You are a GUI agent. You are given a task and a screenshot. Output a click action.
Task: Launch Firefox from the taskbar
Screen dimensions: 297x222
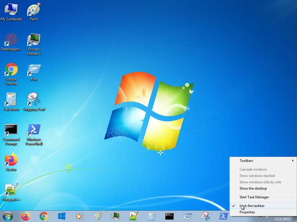click(26, 216)
